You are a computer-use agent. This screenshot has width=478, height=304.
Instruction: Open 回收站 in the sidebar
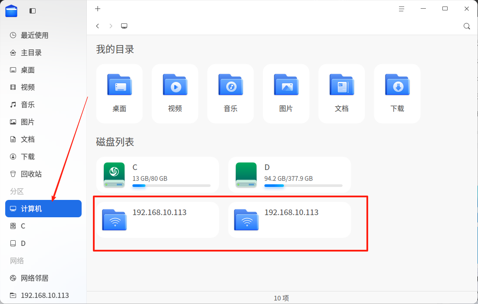point(43,174)
